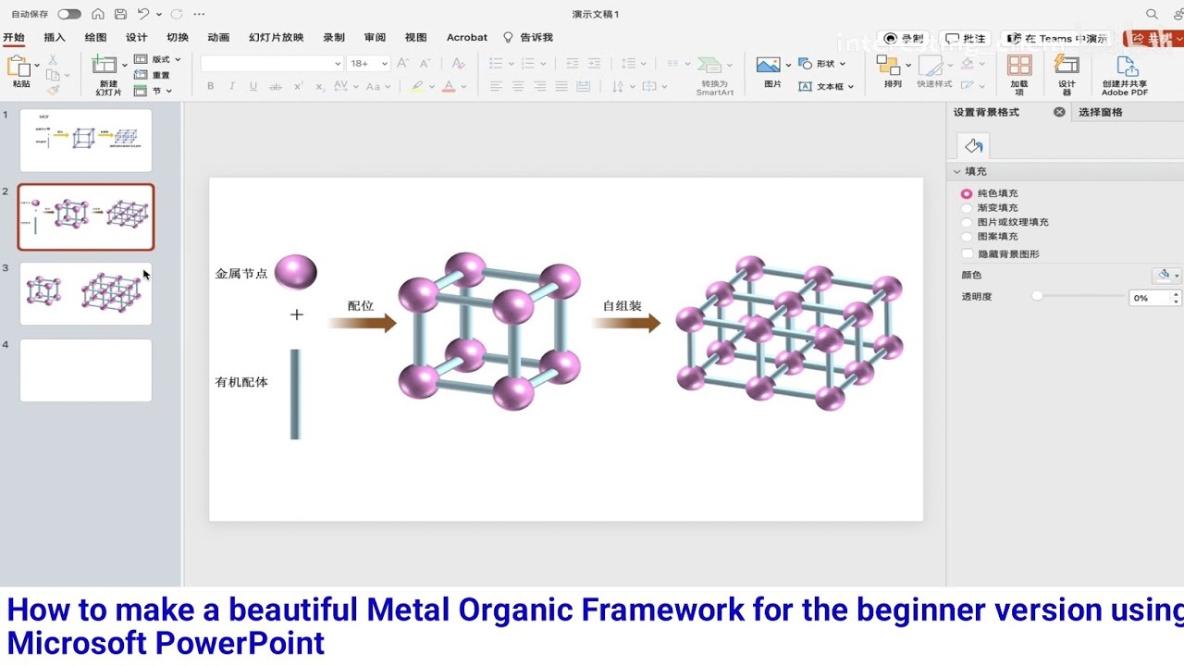Click the fill paint bucket icon
The image size is (1184, 666).
click(x=973, y=146)
